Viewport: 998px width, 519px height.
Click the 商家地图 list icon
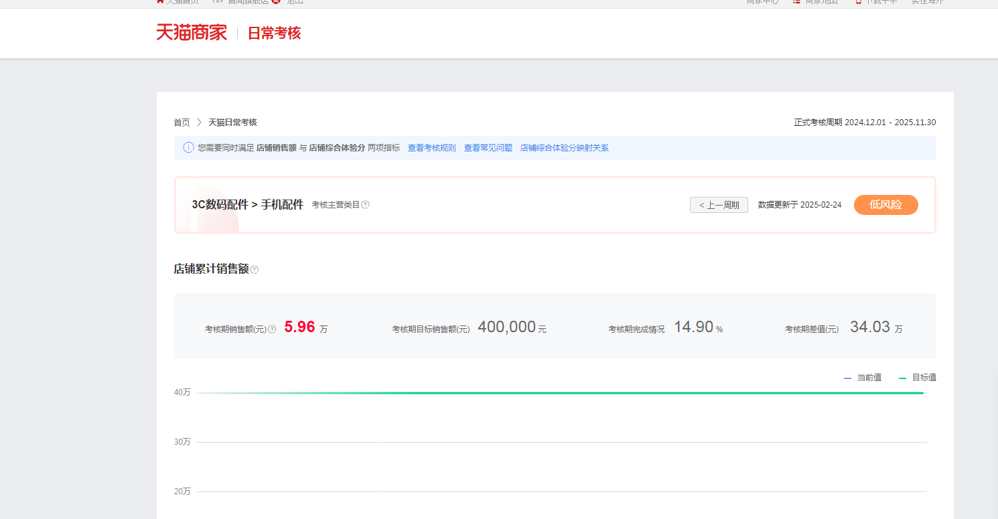pos(798,2)
